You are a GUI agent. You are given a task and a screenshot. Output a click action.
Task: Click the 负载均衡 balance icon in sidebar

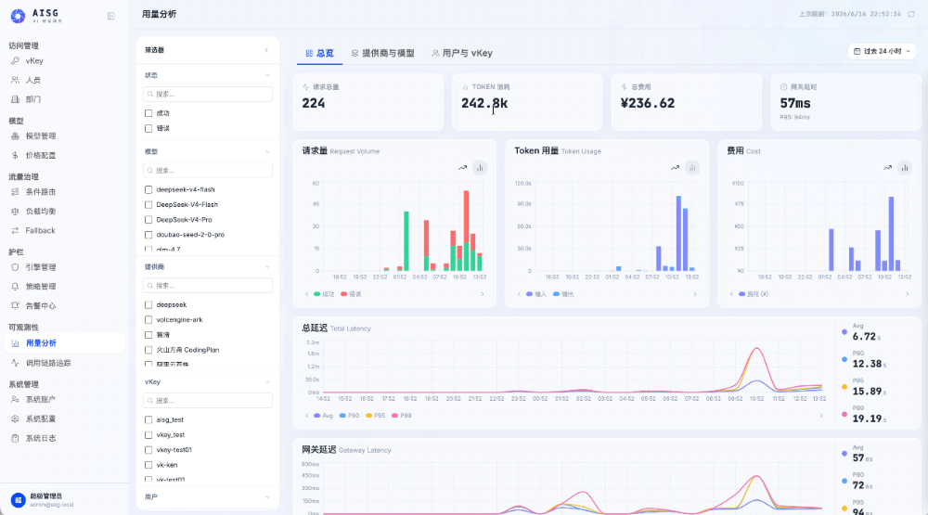pos(15,212)
